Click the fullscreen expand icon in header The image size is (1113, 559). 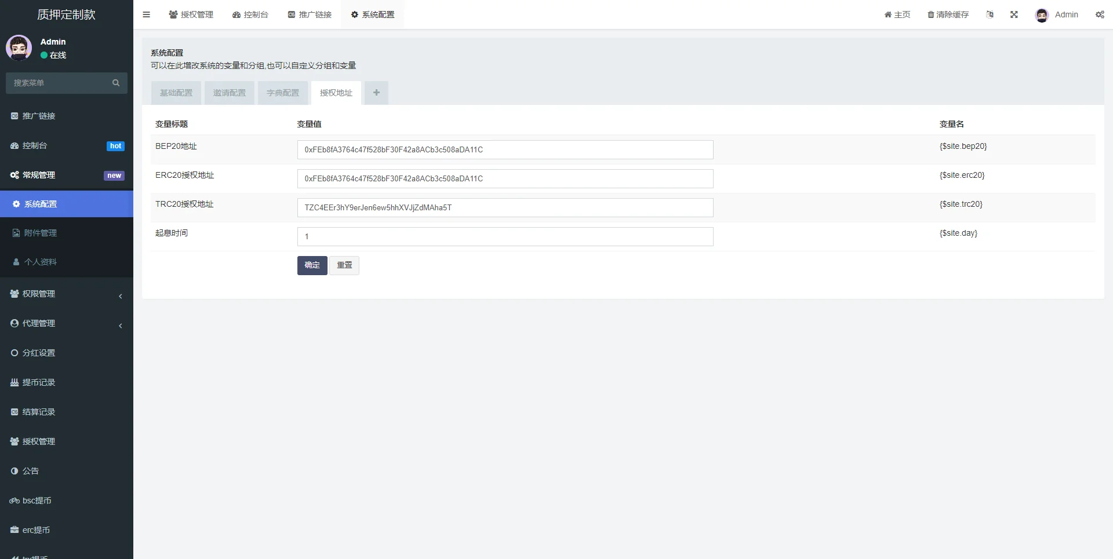(1014, 14)
